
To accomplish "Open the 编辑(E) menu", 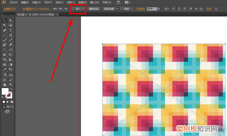I will (x=25, y=3).
